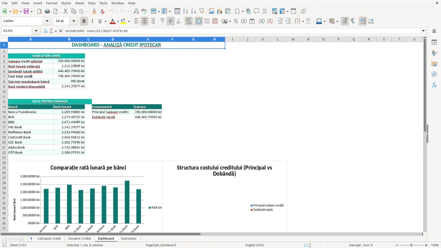This screenshot has width=441, height=248.
Task: Click the Print icon
Action: pos(47,11)
